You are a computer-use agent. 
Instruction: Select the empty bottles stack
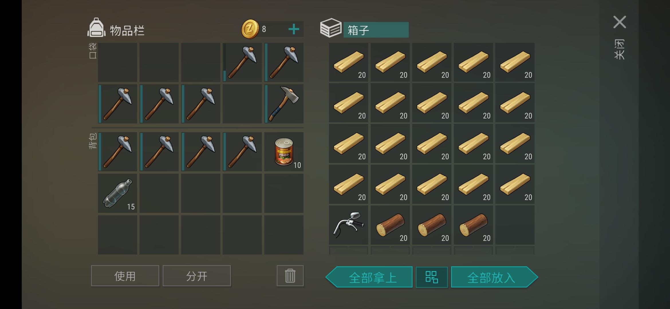pos(117,193)
